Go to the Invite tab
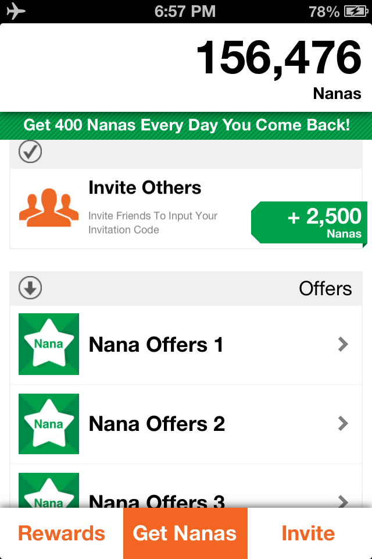 (308, 533)
